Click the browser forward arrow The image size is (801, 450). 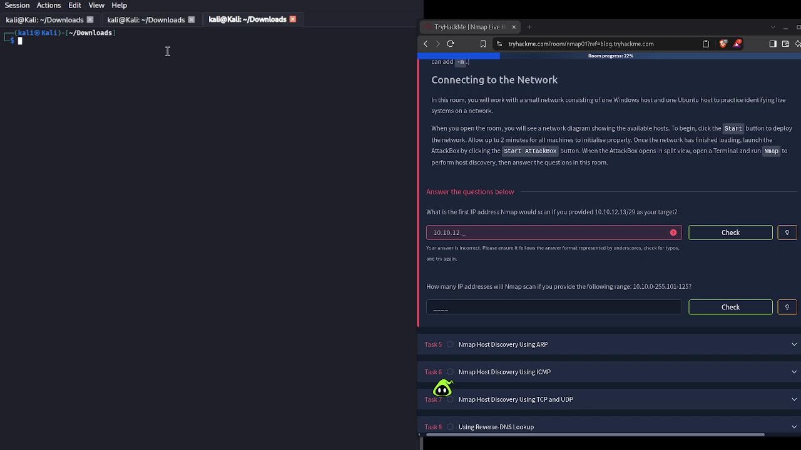[437, 44]
